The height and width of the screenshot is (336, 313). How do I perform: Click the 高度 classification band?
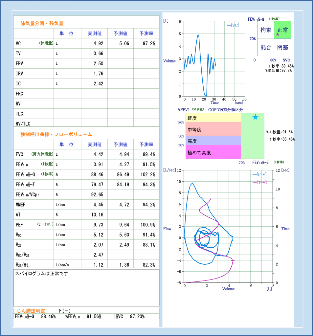(x=213, y=141)
